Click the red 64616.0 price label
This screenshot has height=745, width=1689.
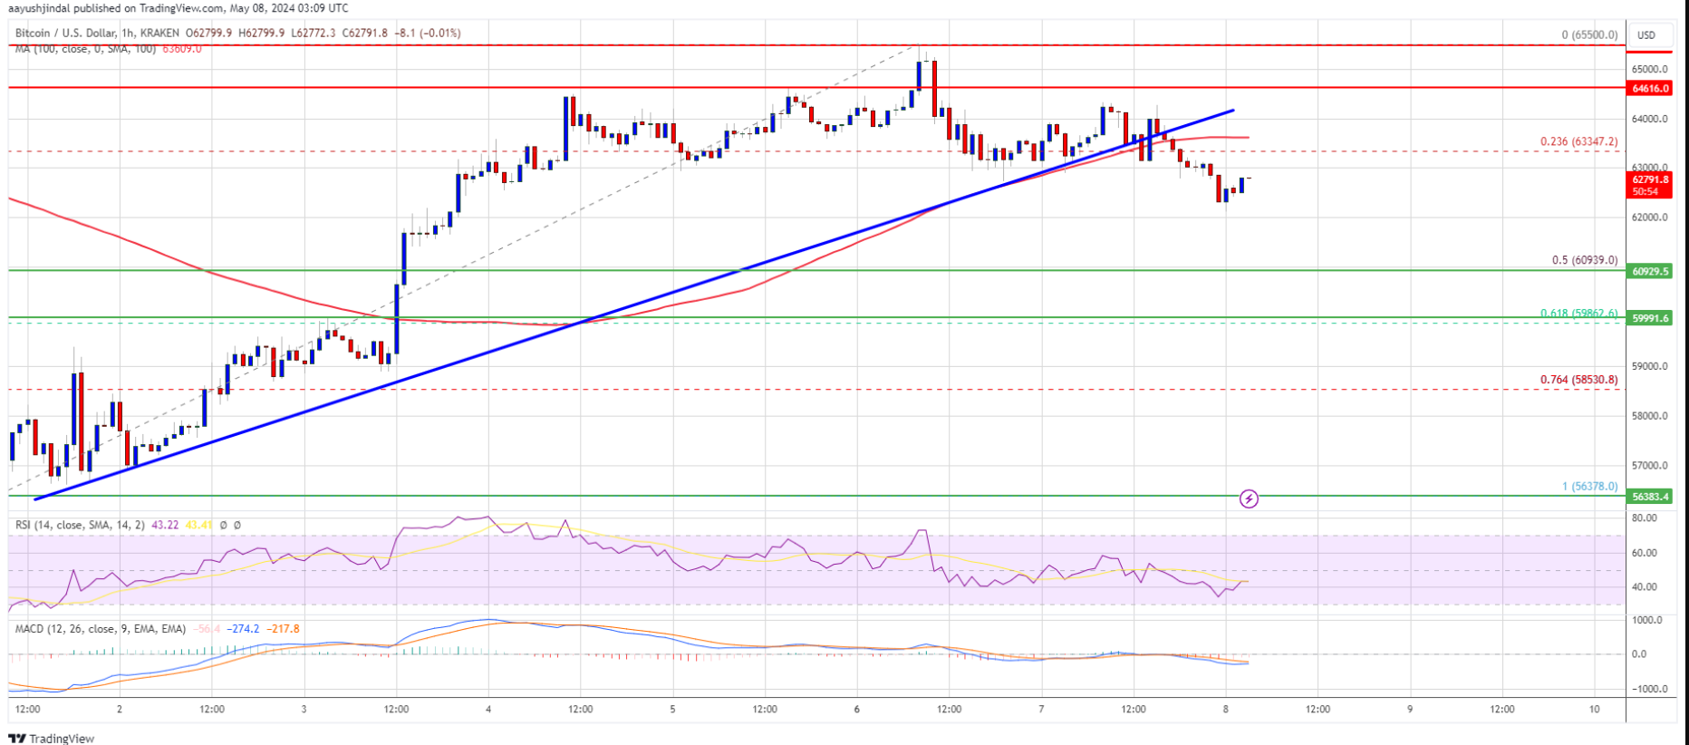pos(1650,89)
